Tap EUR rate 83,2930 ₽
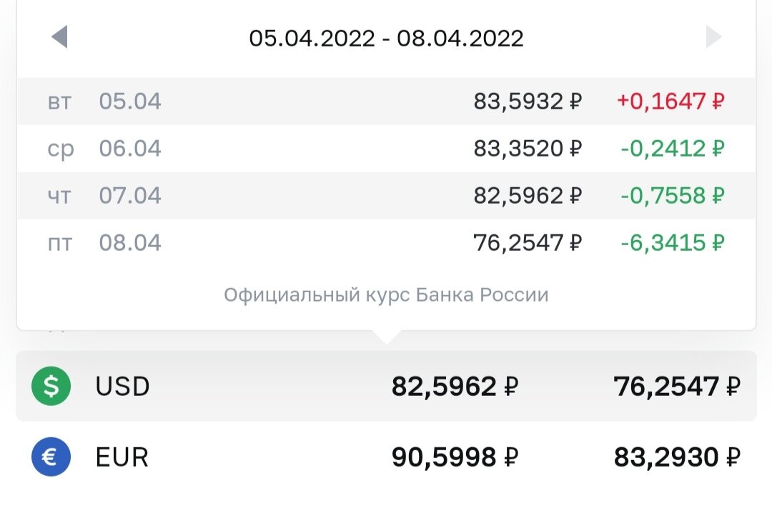The width and height of the screenshot is (772, 523). click(x=677, y=457)
